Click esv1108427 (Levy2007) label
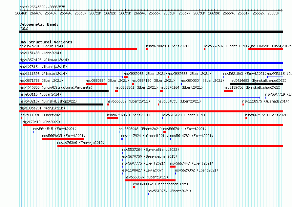The height and width of the screenshot is (207, 292). pos(143,170)
